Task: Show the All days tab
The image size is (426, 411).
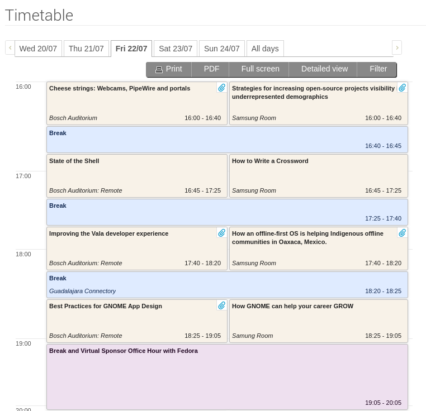Action: coord(265,49)
